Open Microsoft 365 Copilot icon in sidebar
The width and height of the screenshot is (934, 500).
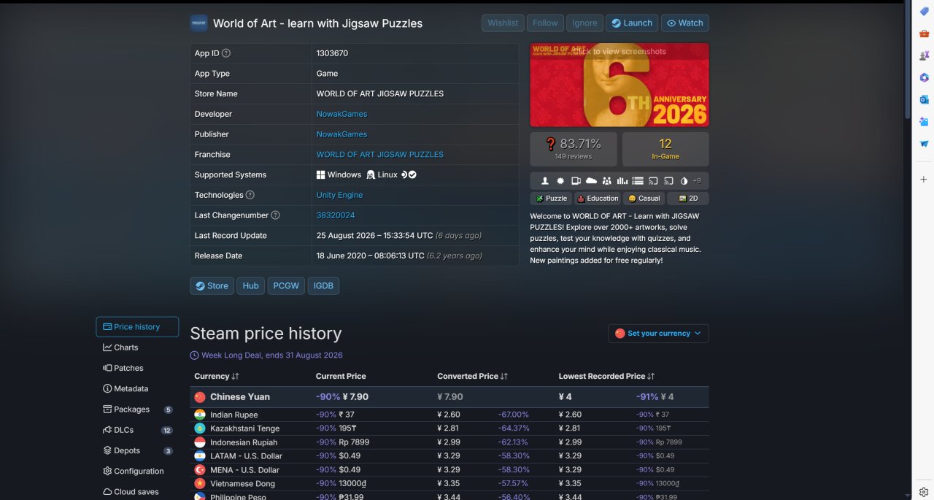tap(924, 77)
